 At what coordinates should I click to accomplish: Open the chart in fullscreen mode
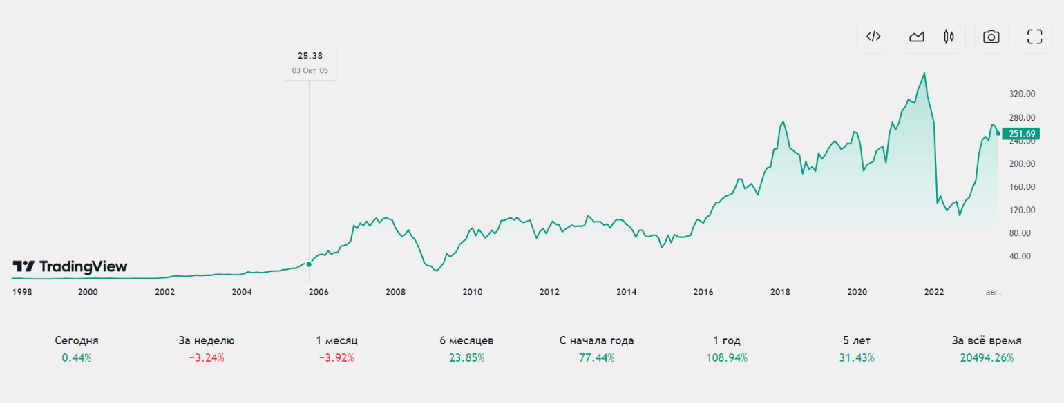1034,37
